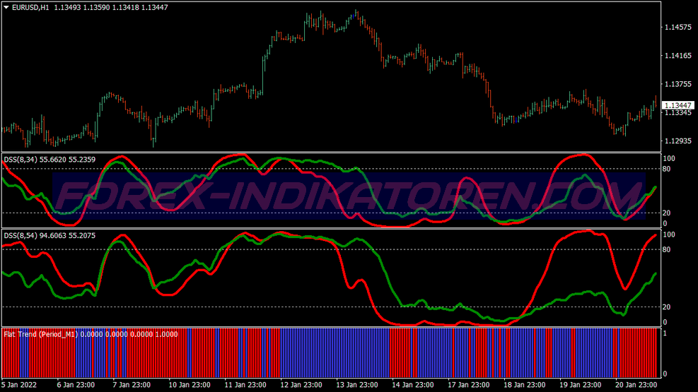698x392 pixels.
Task: Click the 13 Jan 23:00 time label
Action: (357, 385)
